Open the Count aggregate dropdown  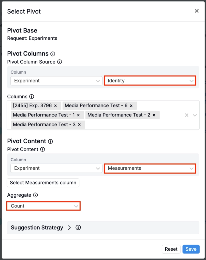point(43,206)
